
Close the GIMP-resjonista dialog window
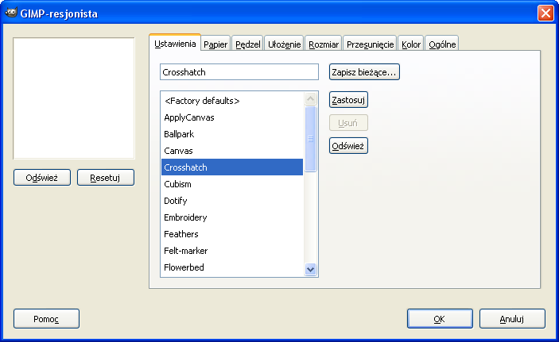(x=545, y=13)
